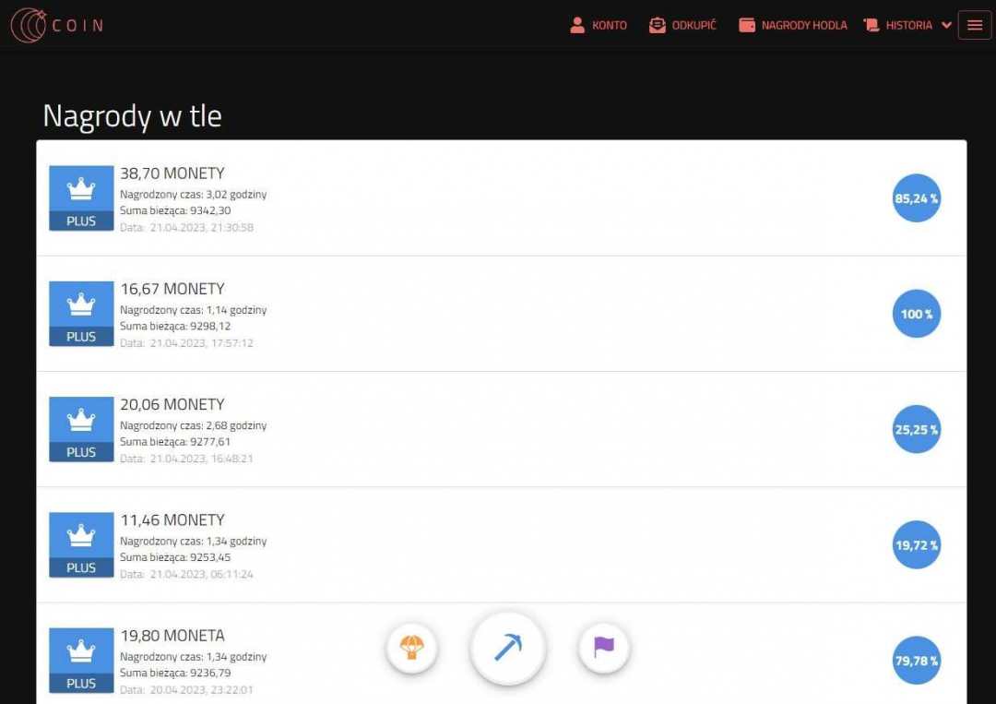Expand the dropdown chevron next to Historia

pyautogui.click(x=945, y=25)
